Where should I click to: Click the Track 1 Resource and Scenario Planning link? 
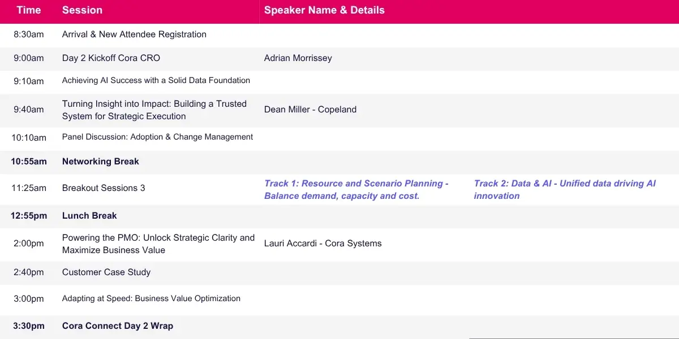[356, 189]
